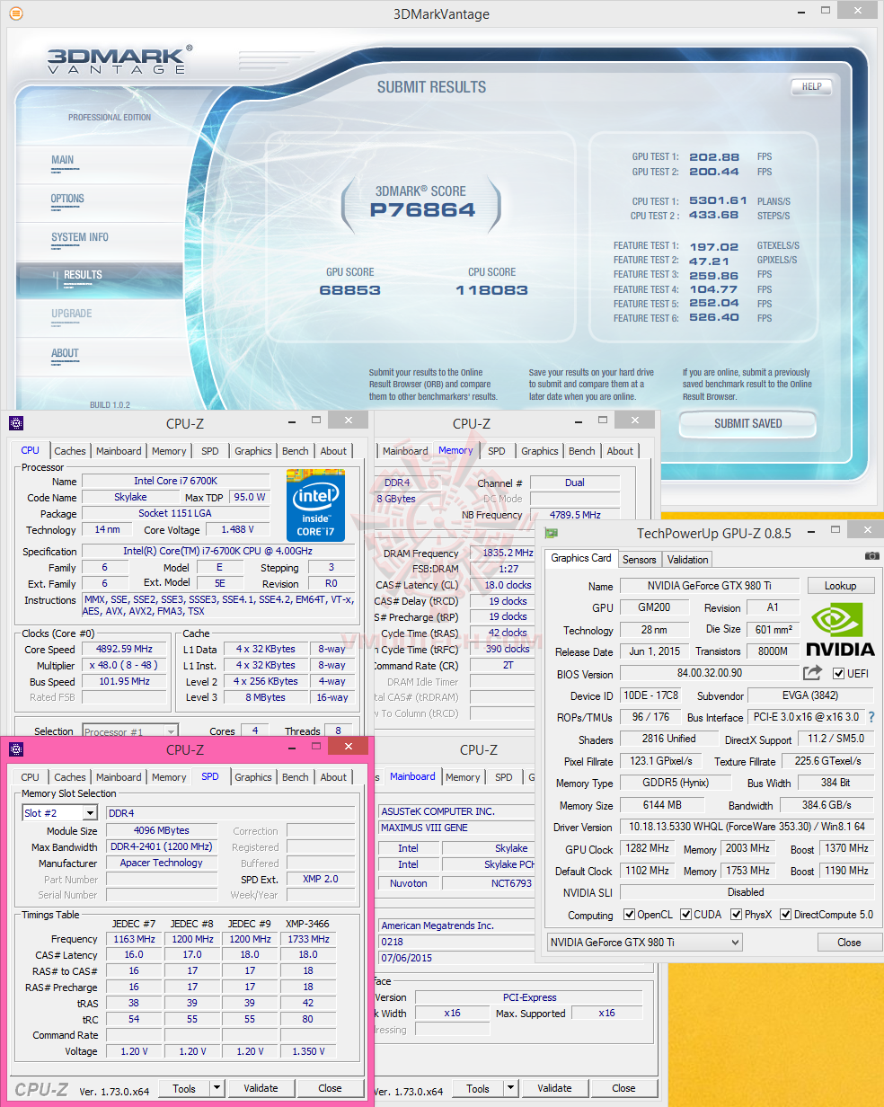Open the Tools dropdown arrow in the Mainboard window
Viewport: 884px width, 1107px height.
[x=510, y=1088]
